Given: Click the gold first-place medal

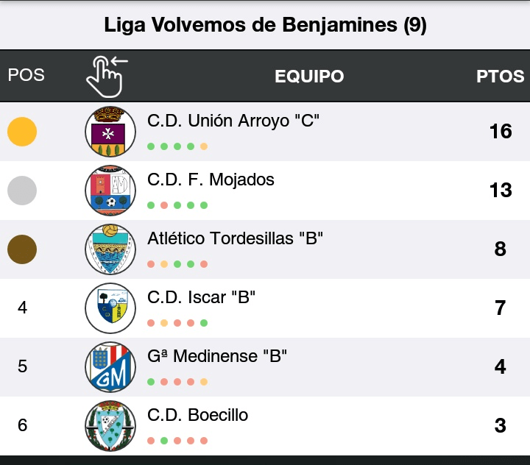Looking at the screenshot, I should click(x=22, y=132).
